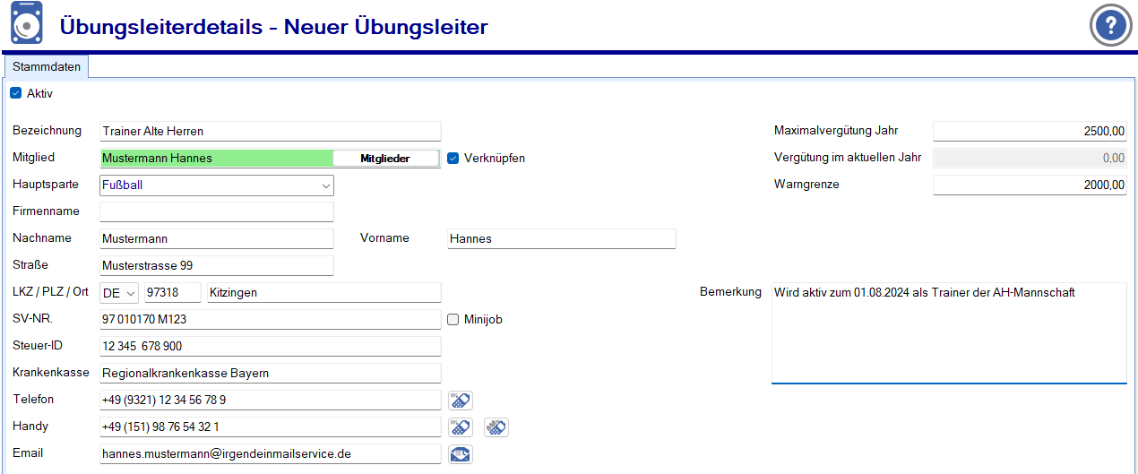
Task: Click the Nachname field with Mustermann
Action: pyautogui.click(x=217, y=239)
